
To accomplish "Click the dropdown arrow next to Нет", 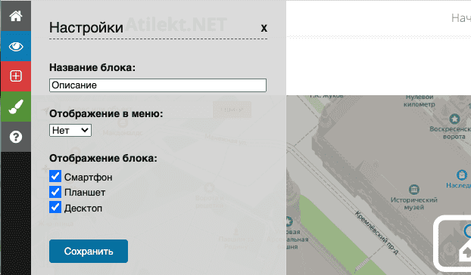I will 85,130.
